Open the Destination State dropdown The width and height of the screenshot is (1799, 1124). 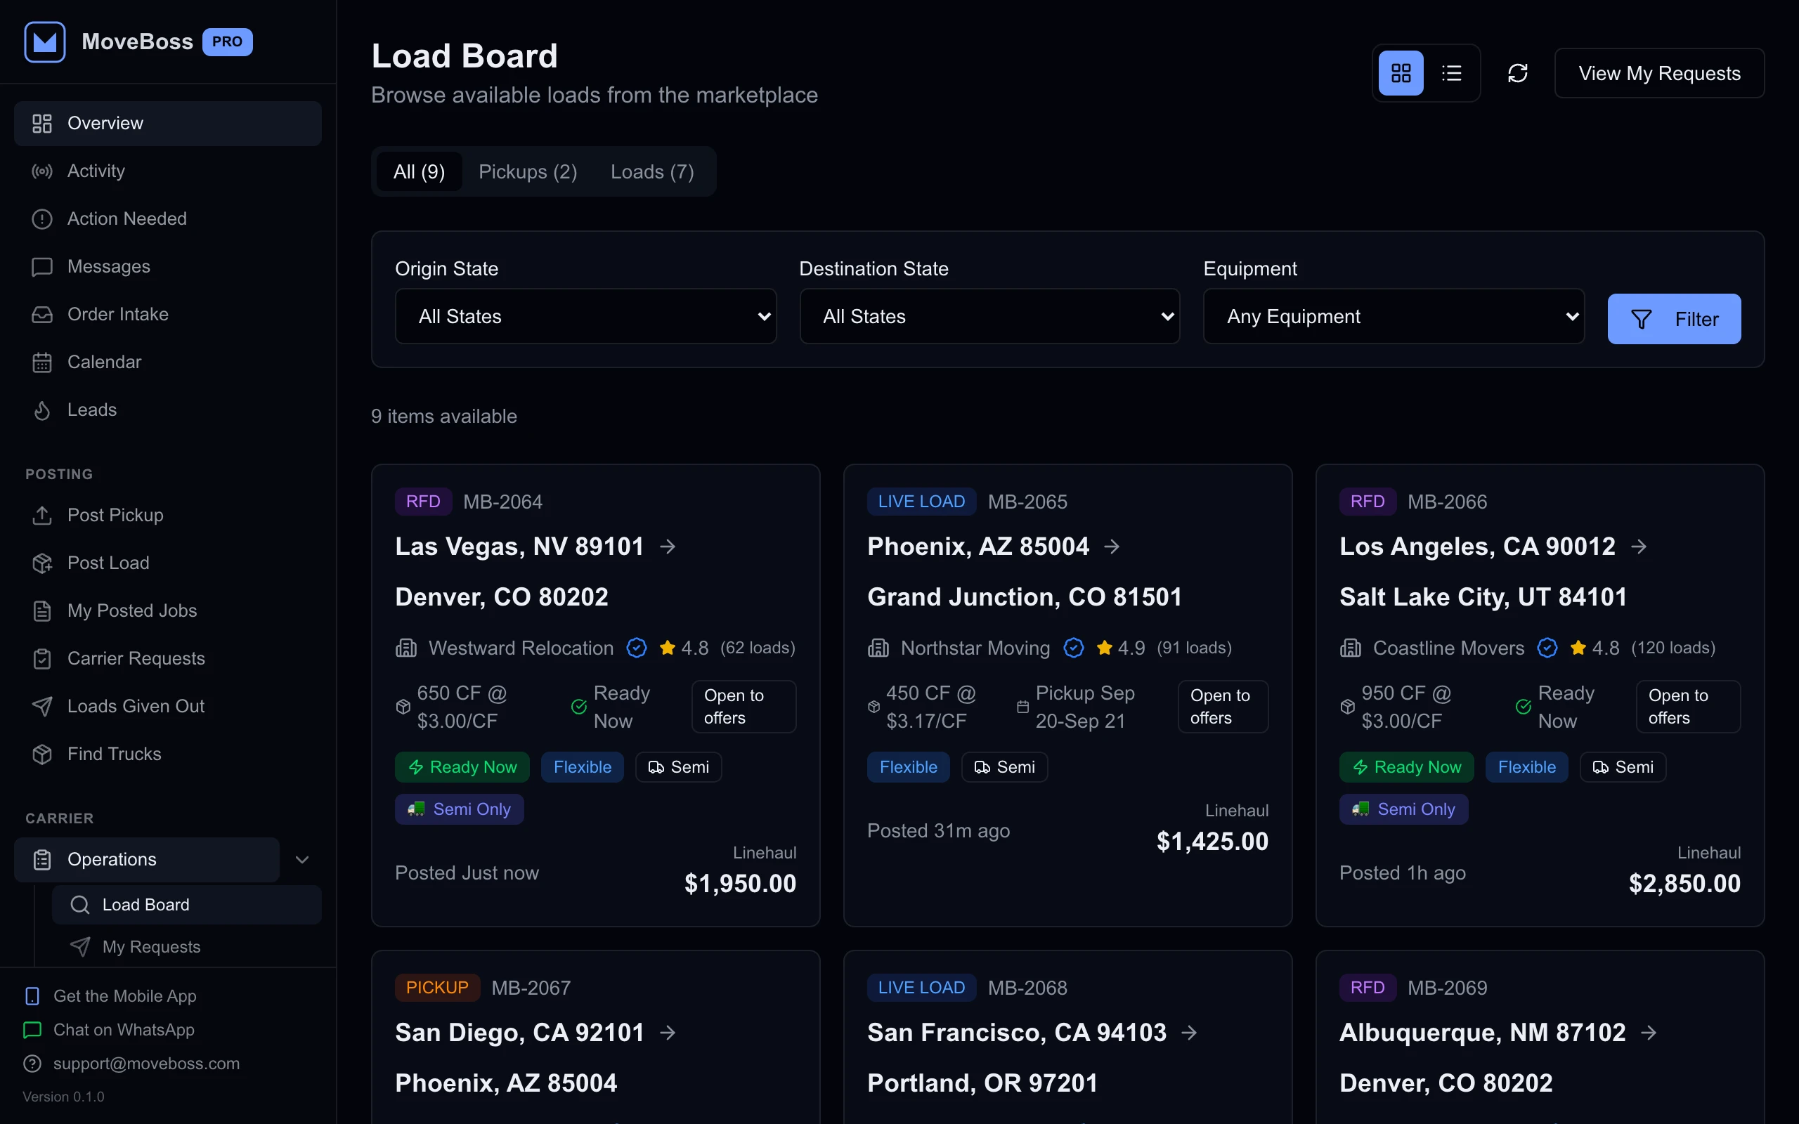tap(989, 317)
